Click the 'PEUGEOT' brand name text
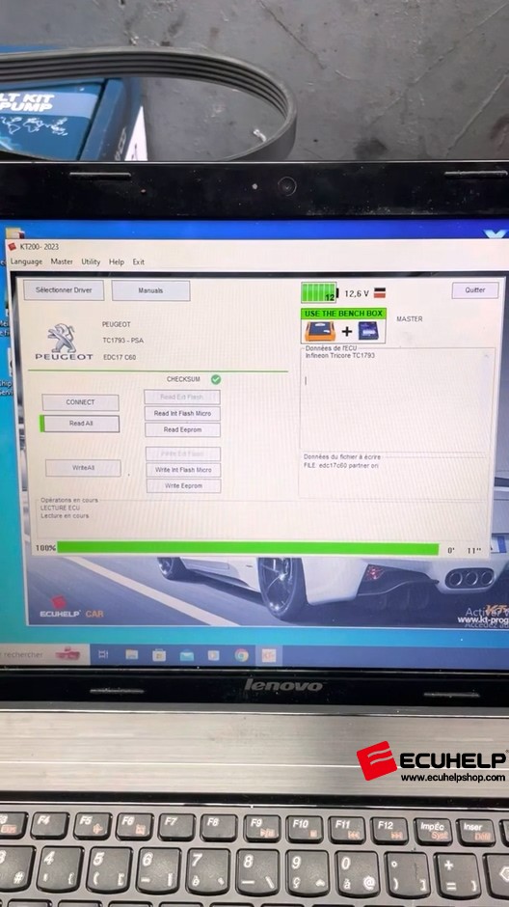Screen dimensions: 509x907 pos(116,324)
